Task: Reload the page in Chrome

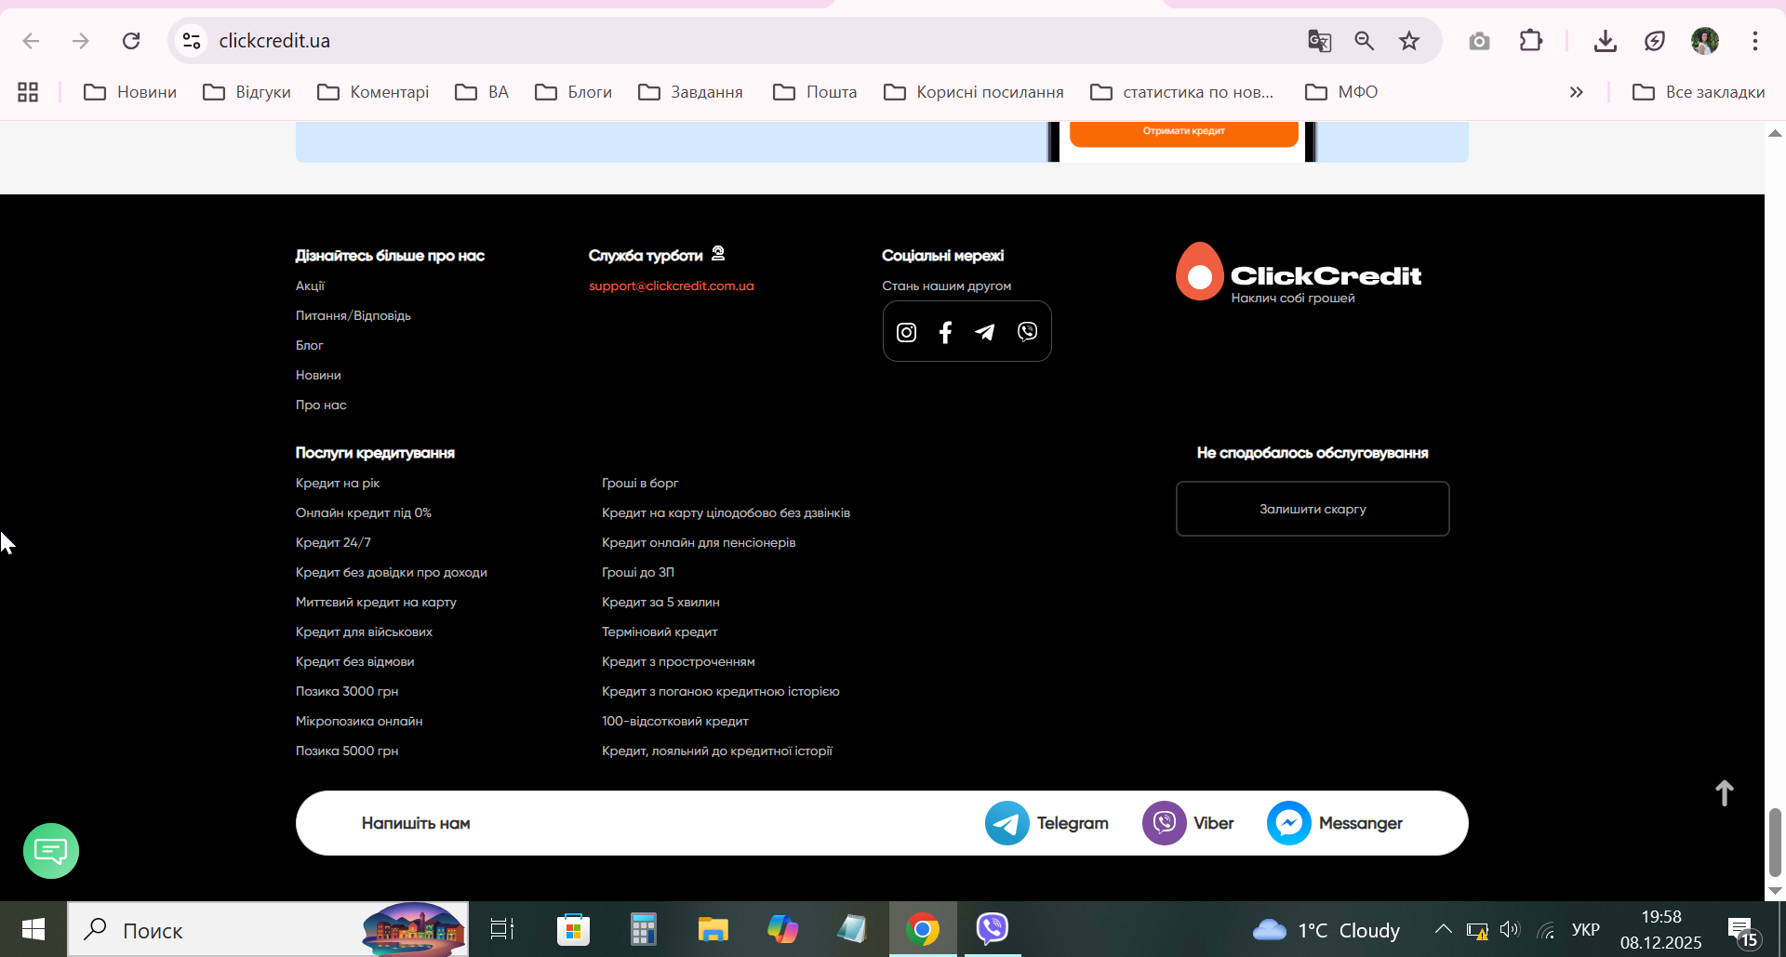Action: [131, 41]
